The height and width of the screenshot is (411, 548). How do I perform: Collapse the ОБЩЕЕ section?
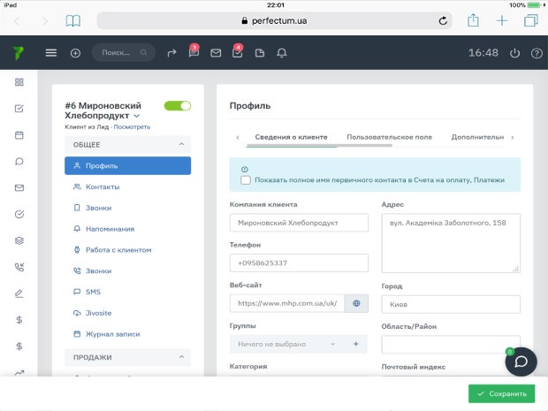click(x=127, y=144)
